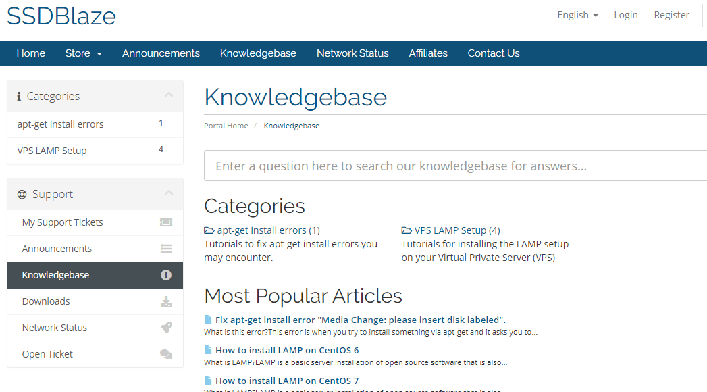This screenshot has height=392, width=707.
Task: Open How to install LAMP on CentOS 7
Action: (x=287, y=381)
